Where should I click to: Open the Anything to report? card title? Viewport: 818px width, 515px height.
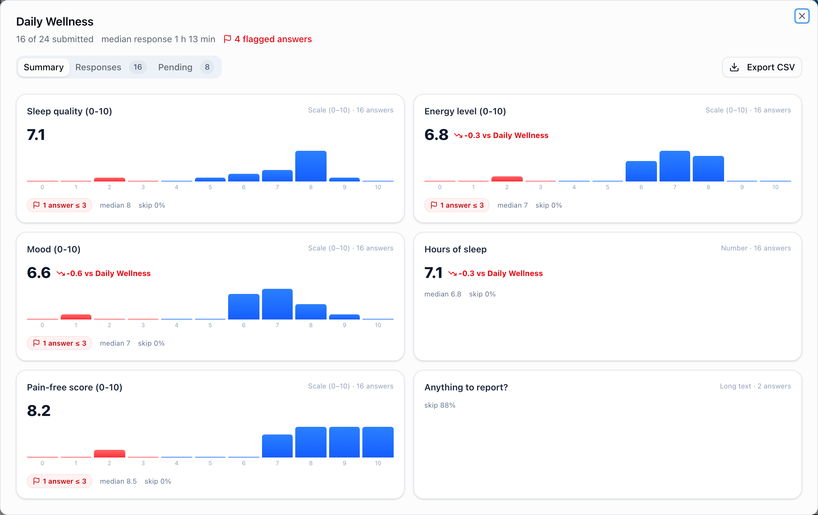(466, 387)
